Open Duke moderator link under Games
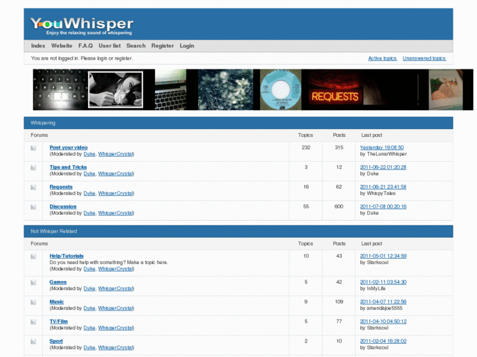Viewport: 477px width, 357px height. point(89,289)
